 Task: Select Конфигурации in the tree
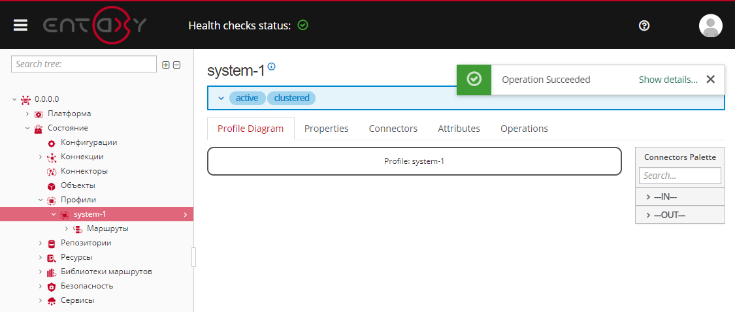[x=89, y=142]
